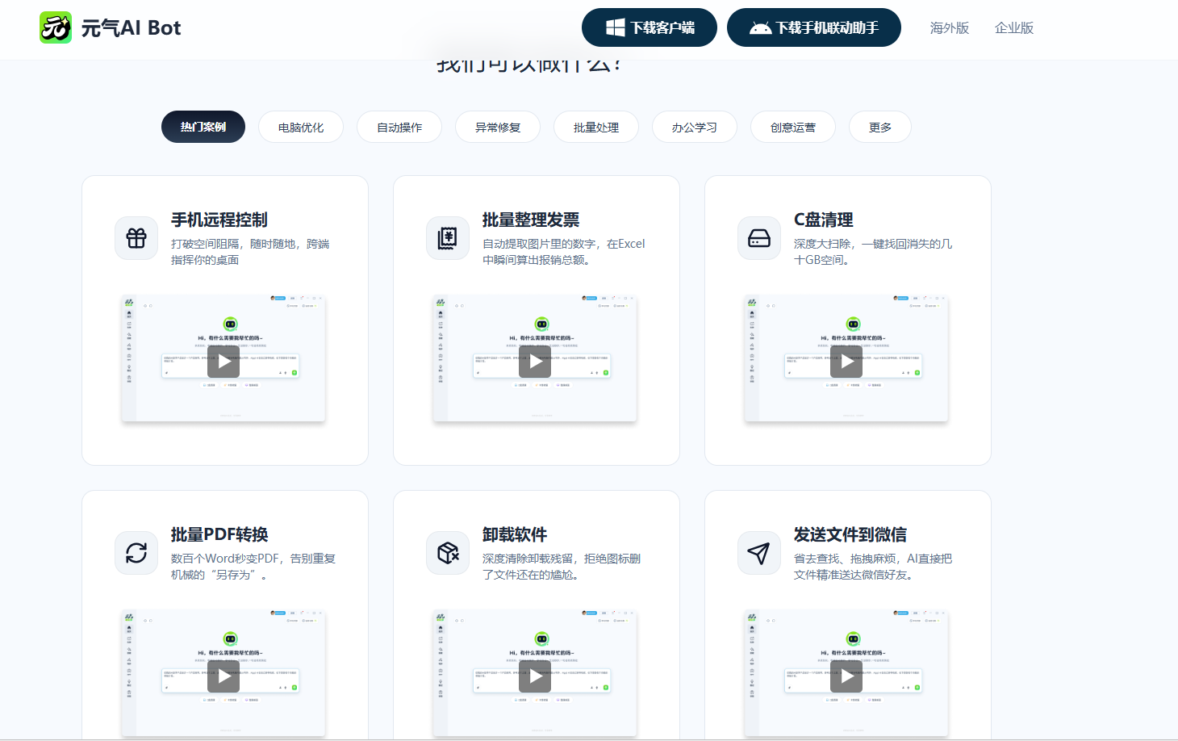Switch to the 电脑优化 category

coord(300,127)
